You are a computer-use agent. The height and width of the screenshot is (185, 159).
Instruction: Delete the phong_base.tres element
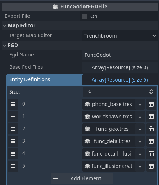click(x=151, y=104)
